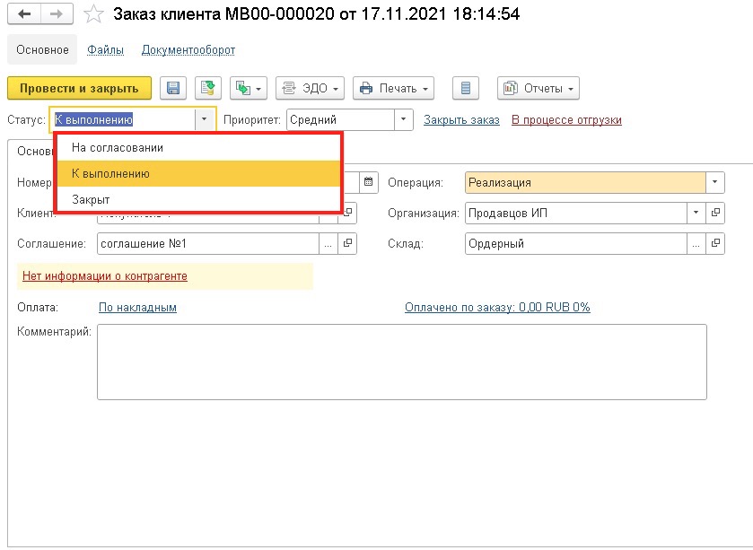Open the Соглашение record via its open icon
753x550 pixels.
point(347,243)
